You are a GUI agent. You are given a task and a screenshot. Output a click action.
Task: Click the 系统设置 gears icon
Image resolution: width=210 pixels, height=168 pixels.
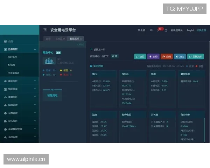tap(5, 137)
